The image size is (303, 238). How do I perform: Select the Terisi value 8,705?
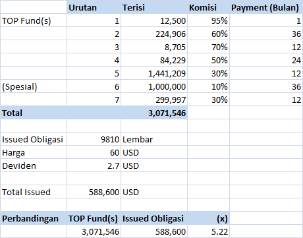[x=154, y=47]
